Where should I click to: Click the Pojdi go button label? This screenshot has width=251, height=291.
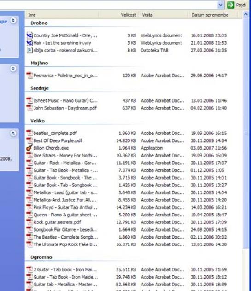pos(241,5)
